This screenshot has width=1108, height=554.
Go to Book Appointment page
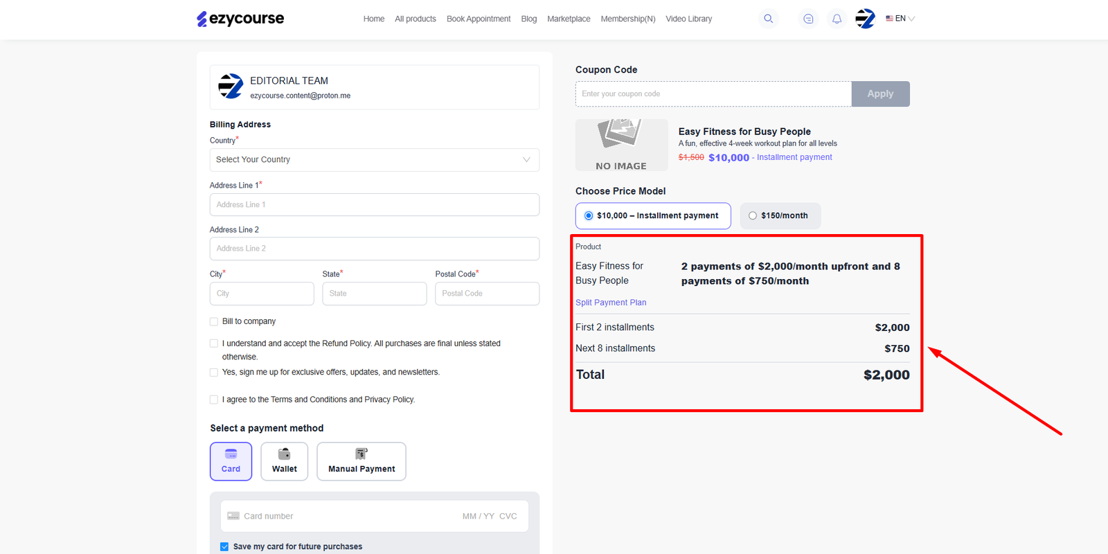click(478, 19)
